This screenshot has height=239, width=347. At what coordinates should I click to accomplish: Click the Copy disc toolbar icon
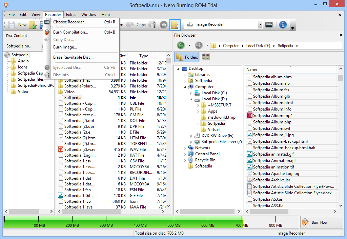pyautogui.click(x=130, y=25)
